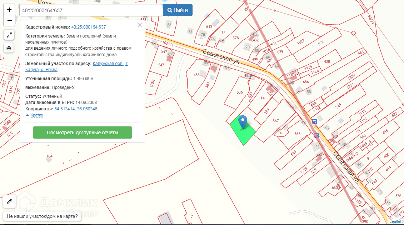The height and width of the screenshot is (225, 404).
Task: Select parcel labeled 387 on map
Action: [208, 85]
